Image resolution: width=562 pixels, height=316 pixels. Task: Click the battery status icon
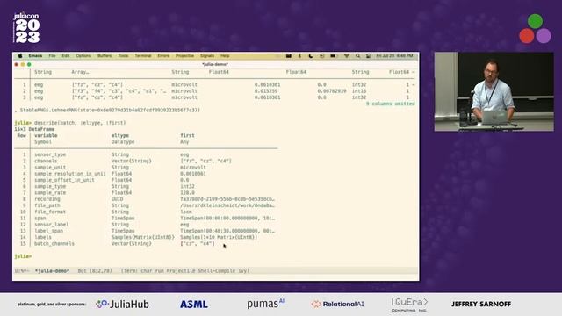(x=334, y=56)
